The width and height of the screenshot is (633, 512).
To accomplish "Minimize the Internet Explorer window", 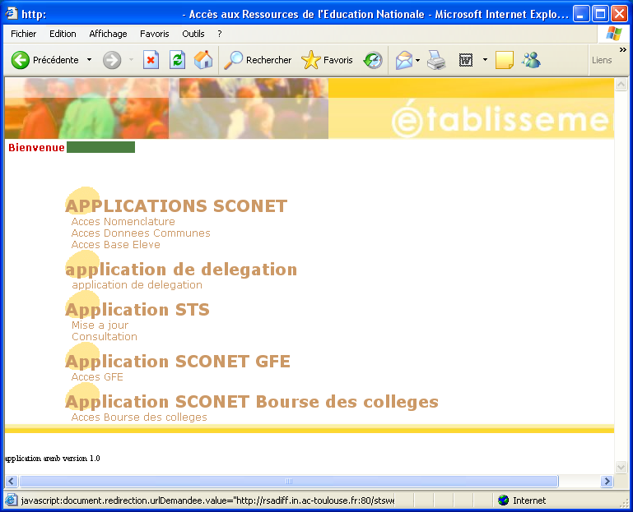I will coord(581,14).
